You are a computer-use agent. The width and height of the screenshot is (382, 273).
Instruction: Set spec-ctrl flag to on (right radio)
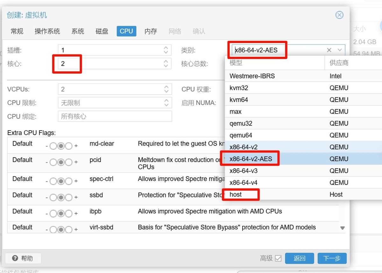tap(69, 181)
